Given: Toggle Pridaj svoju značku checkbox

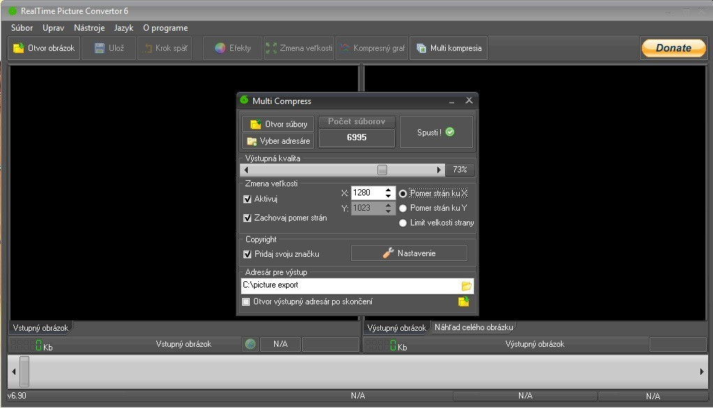Looking at the screenshot, I should pyautogui.click(x=248, y=254).
